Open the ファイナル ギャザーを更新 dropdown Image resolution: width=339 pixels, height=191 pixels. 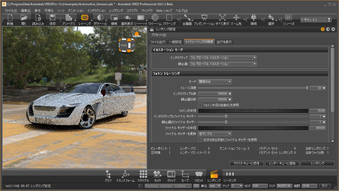[x=215, y=134]
